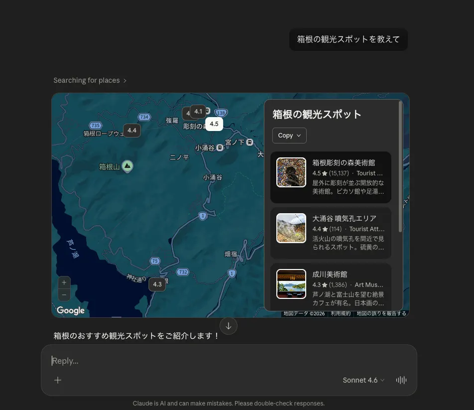Select the 箱根山 mountain marker icon
The width and height of the screenshot is (474, 410).
tap(127, 166)
